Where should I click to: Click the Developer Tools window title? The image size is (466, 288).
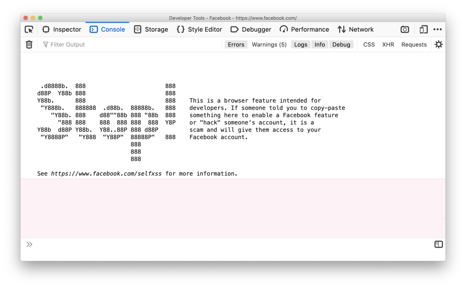tap(233, 18)
